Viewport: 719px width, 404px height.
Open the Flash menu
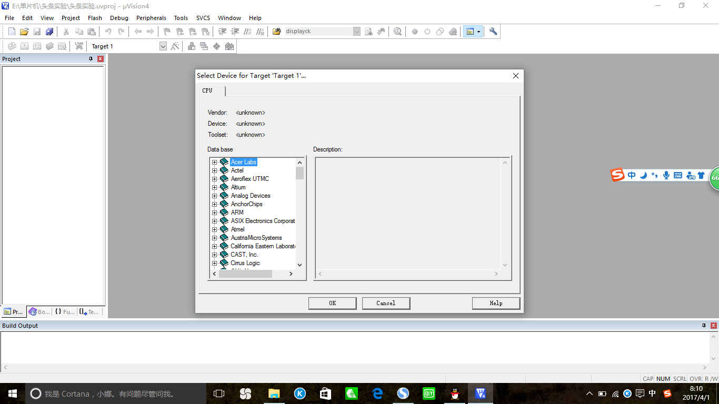pos(95,18)
